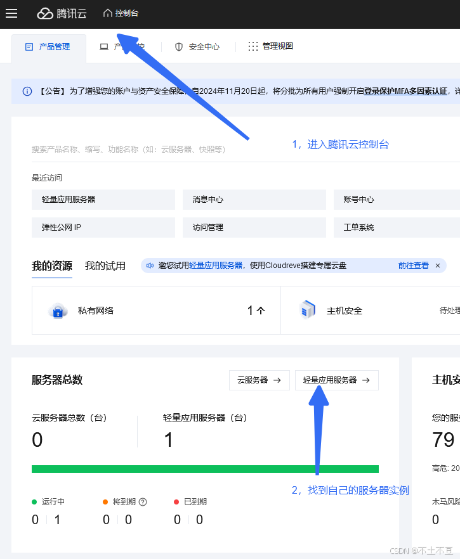Viewport: 460px width, 559px height.
Task: Click the 轻量应用服务器 arrow button
Action: click(x=337, y=380)
